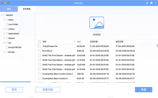Check the private folder checkbox
The image size is (158, 98).
[7, 52]
